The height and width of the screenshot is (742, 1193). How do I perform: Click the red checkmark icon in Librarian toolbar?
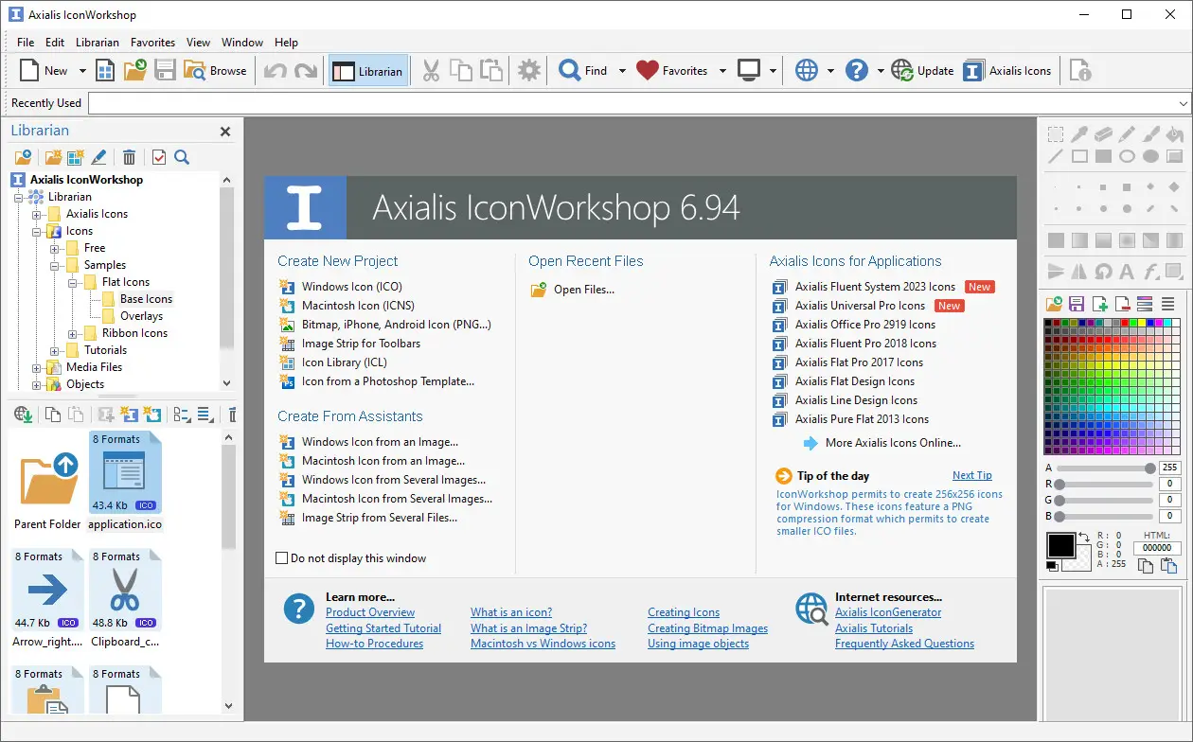159,157
